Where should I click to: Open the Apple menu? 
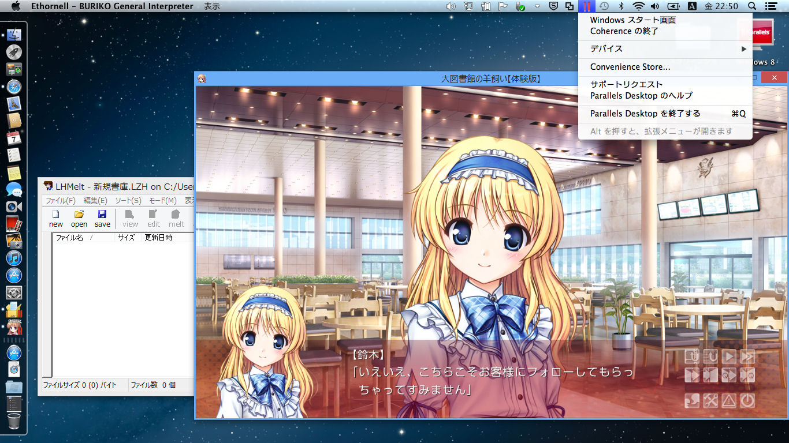pos(16,6)
